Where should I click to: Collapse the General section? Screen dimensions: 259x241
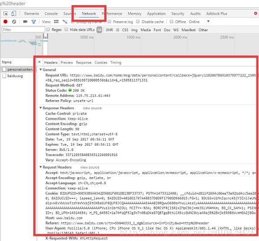41,70
